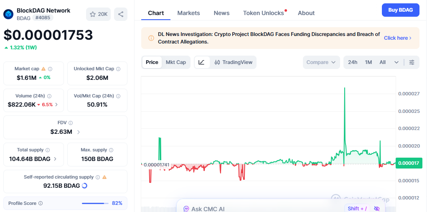Follow the Click here news link
This screenshot has width=427, height=212.
[398, 38]
